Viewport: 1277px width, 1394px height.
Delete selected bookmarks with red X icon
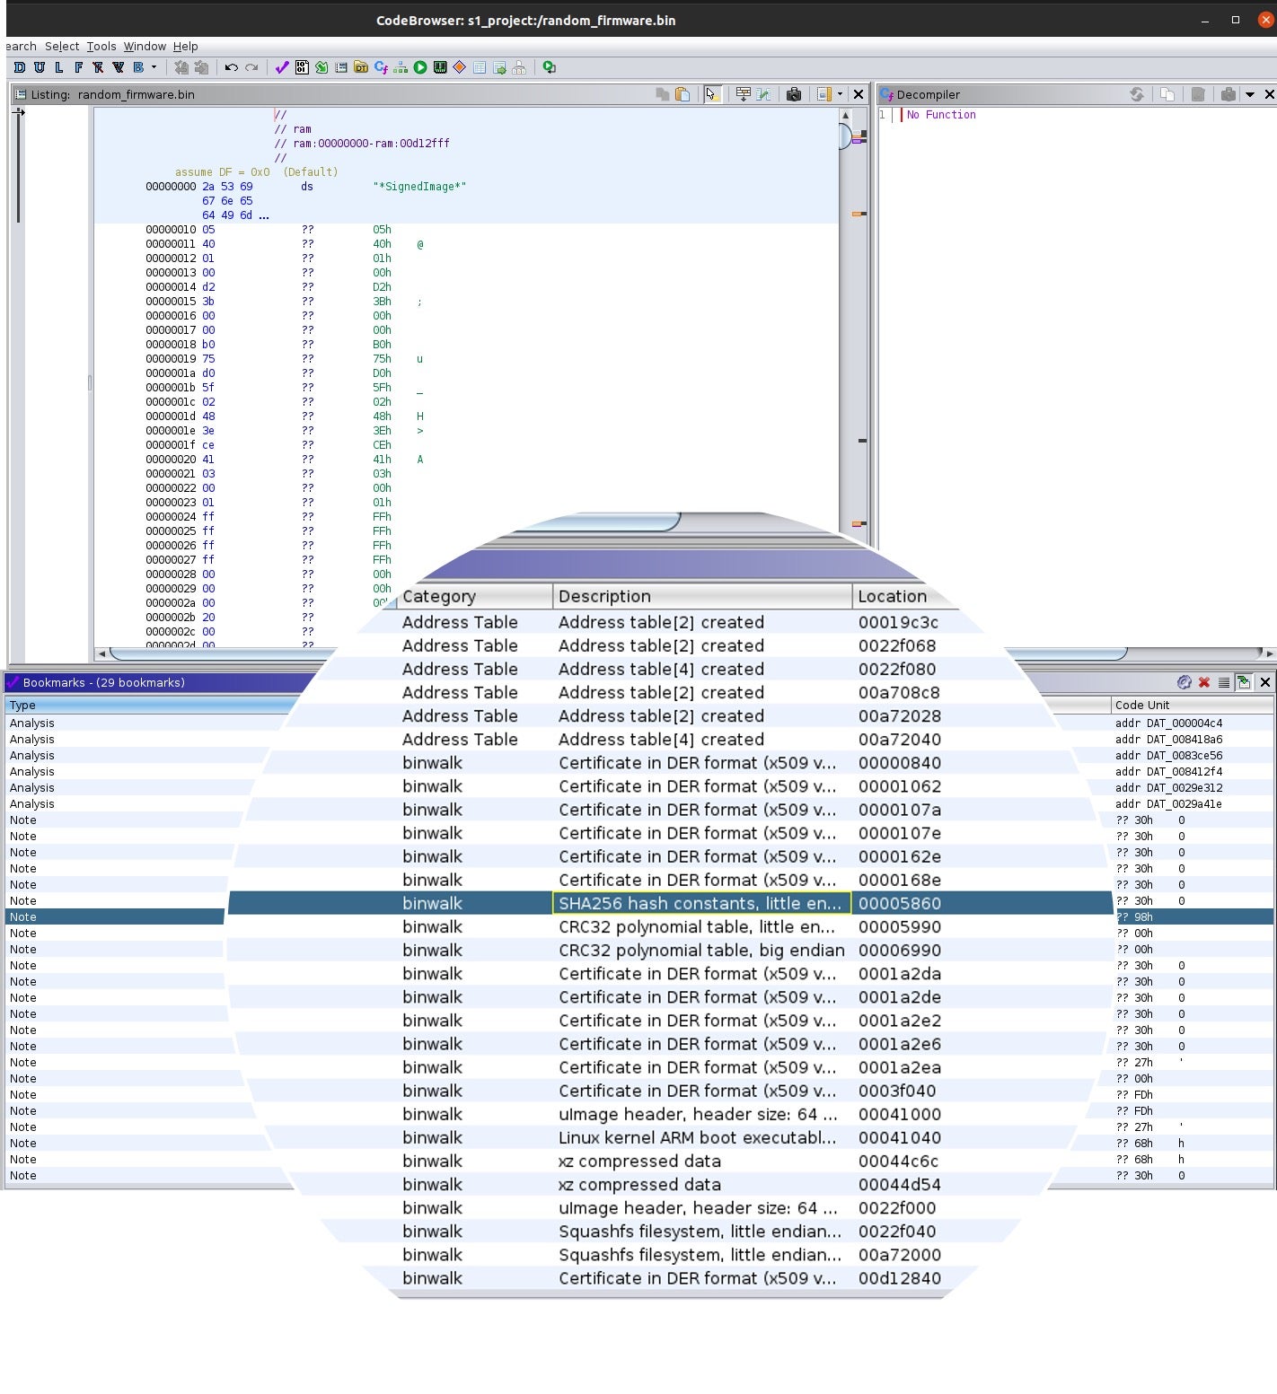(1204, 682)
